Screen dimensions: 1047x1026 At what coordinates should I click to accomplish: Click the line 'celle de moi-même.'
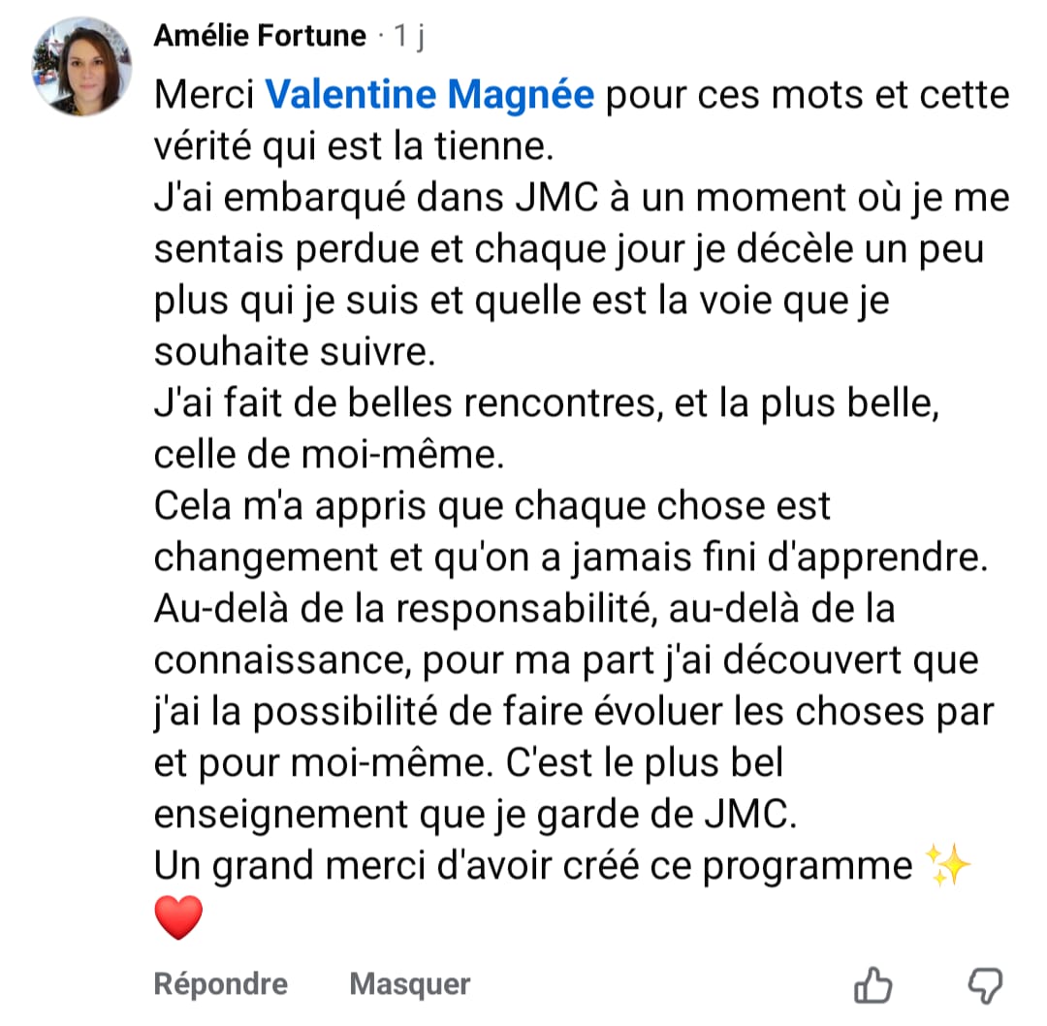tap(329, 455)
